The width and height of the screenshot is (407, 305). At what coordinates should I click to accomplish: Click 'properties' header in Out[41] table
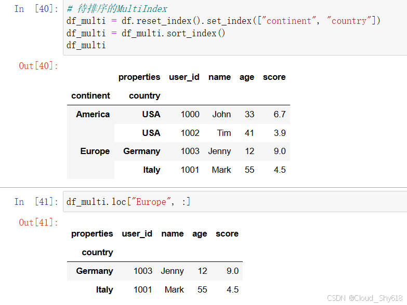point(92,234)
